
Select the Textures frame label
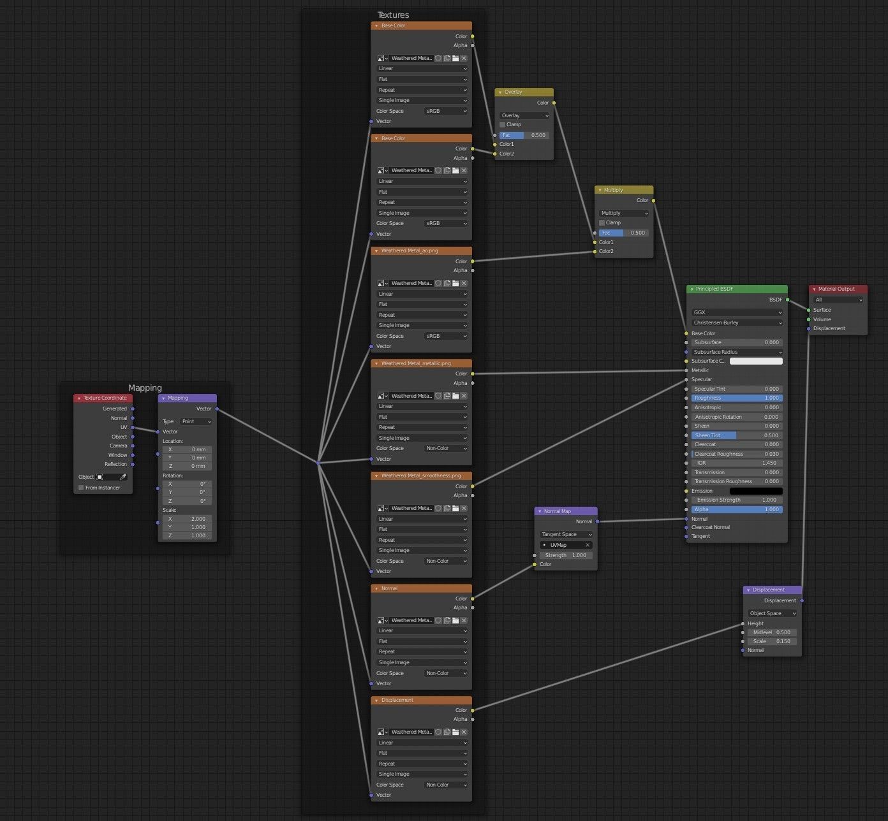coord(393,15)
